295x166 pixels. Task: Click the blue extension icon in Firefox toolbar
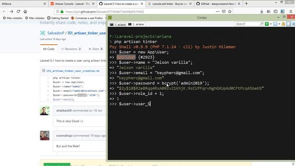coord(283,12)
